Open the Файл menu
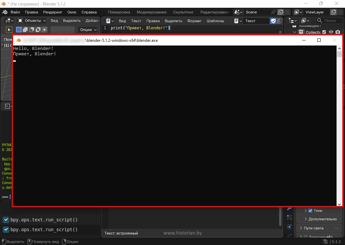Viewport: 345px width, 245px height. 15,12
